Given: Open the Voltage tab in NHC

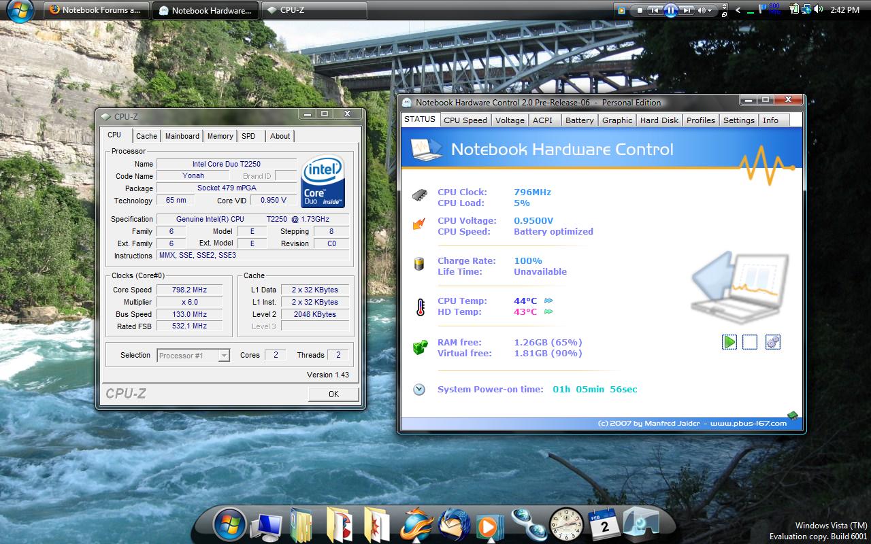Looking at the screenshot, I should [x=510, y=120].
